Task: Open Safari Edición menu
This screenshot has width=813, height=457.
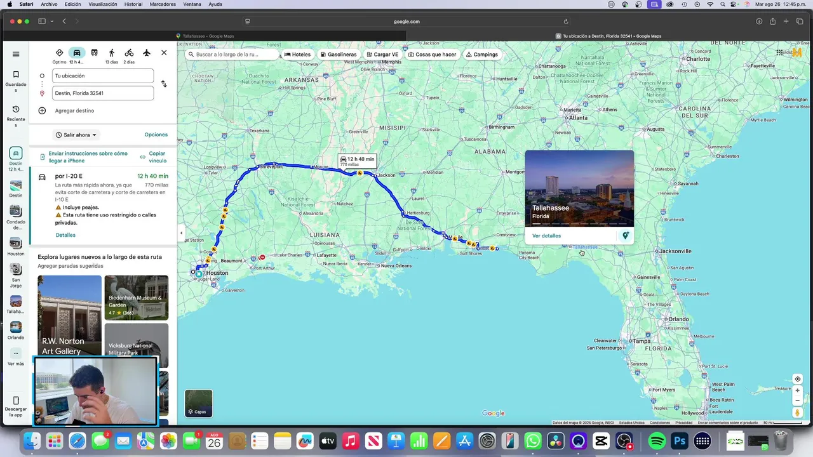Action: point(73,4)
